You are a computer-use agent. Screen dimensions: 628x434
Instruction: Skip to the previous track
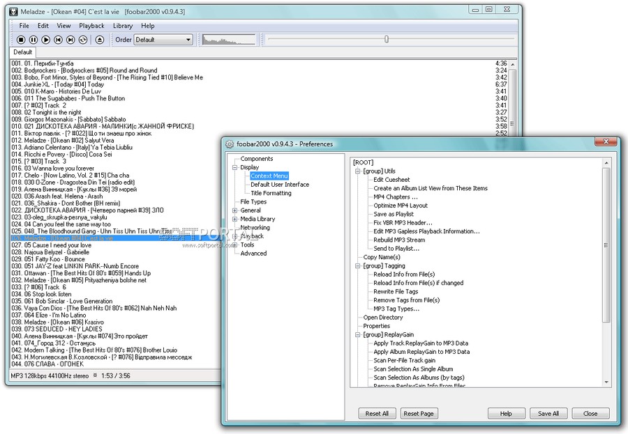coord(58,40)
